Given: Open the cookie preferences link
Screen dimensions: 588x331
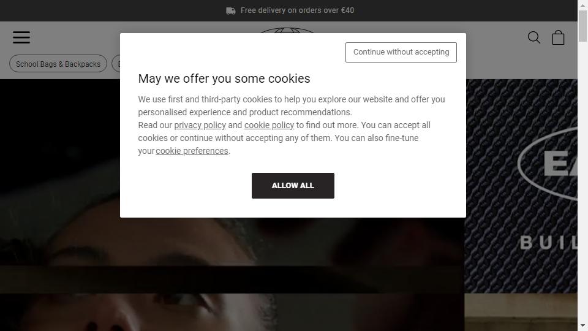Looking at the screenshot, I should tap(192, 151).
